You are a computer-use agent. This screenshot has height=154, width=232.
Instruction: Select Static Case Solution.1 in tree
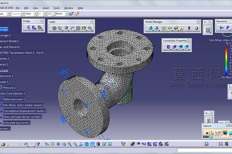(x=13, y=94)
